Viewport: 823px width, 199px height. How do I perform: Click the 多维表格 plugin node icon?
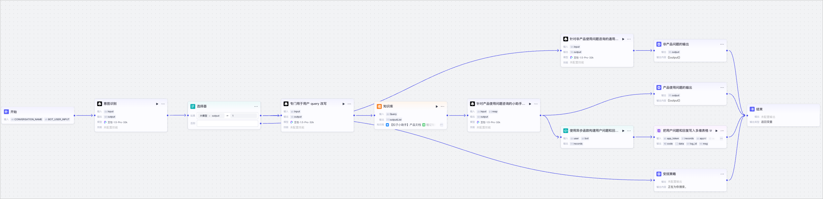[x=659, y=131]
